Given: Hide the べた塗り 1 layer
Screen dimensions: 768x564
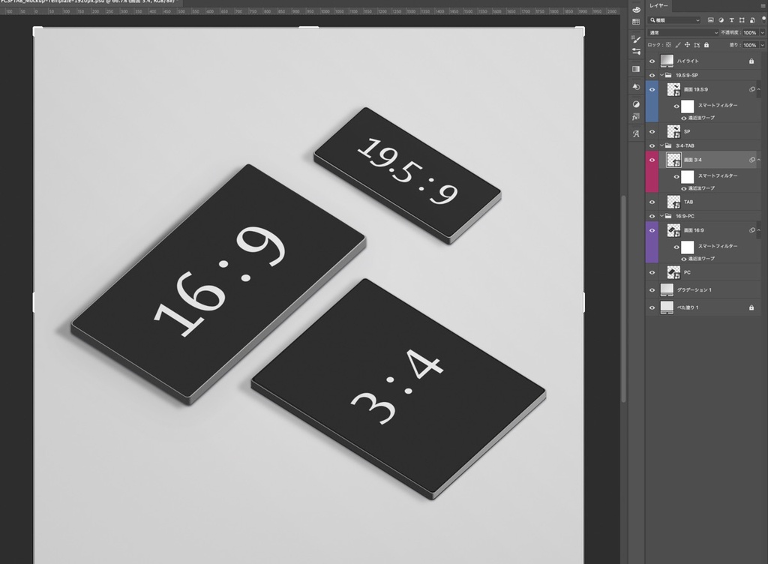Looking at the screenshot, I should (652, 307).
